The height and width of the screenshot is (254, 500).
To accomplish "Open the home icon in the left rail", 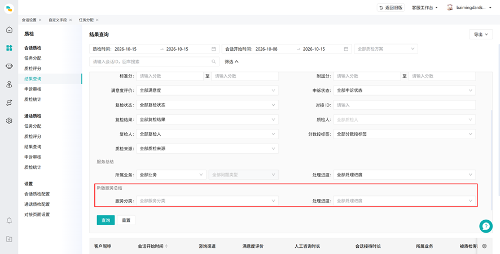I will (9, 30).
